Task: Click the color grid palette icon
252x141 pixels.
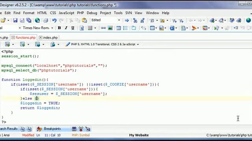Action: pyautogui.click(x=90, y=28)
